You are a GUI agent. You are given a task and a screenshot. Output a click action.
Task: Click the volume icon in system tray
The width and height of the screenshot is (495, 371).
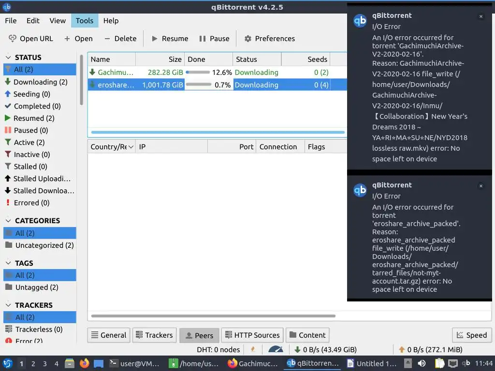pos(422,363)
